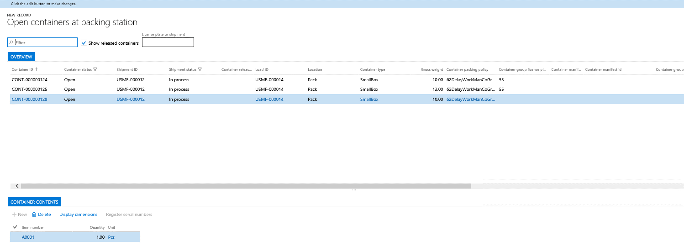Click the trash icon to delete content line

click(x=34, y=215)
